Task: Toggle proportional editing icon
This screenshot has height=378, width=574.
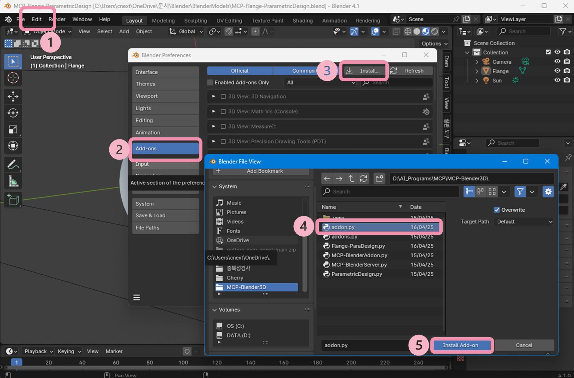Action: click(256, 31)
